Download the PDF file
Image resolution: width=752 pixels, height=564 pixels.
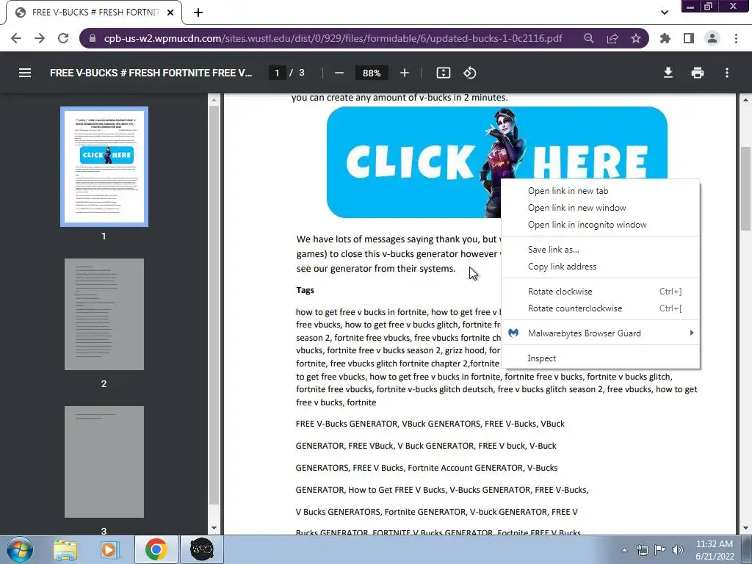click(668, 73)
